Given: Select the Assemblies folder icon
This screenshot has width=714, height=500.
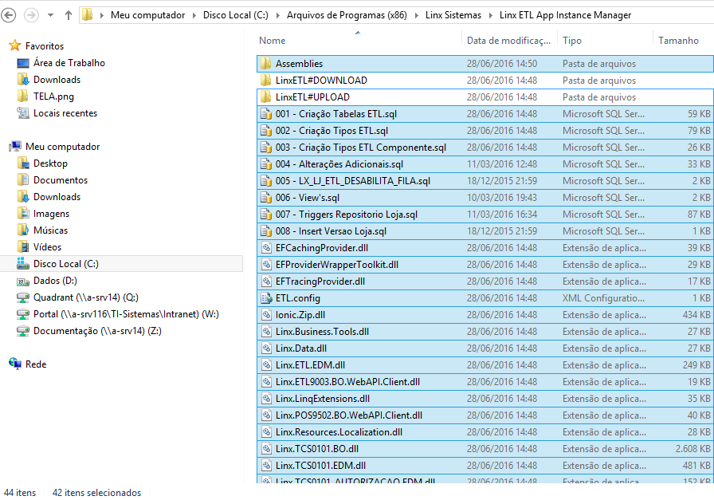Looking at the screenshot, I should (266, 64).
